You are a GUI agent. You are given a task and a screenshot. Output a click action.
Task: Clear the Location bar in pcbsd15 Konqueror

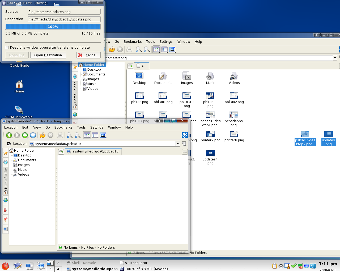9,144
